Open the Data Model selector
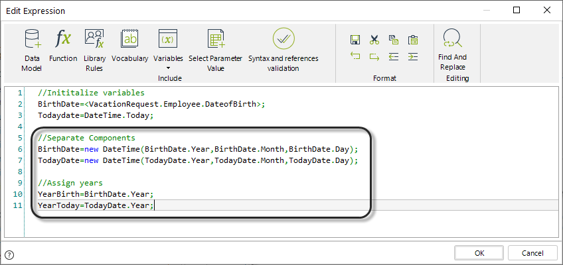 [x=32, y=50]
